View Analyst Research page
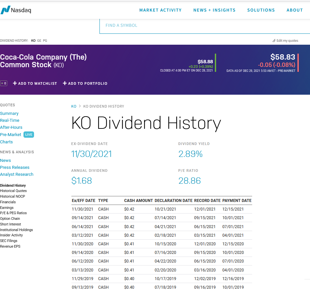The width and height of the screenshot is (310, 291). coord(17,174)
